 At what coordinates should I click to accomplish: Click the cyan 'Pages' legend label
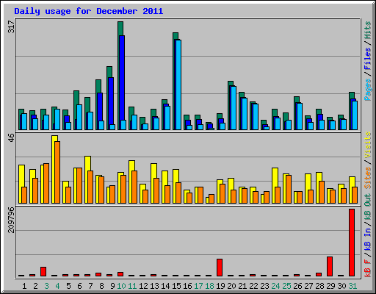tap(367, 90)
